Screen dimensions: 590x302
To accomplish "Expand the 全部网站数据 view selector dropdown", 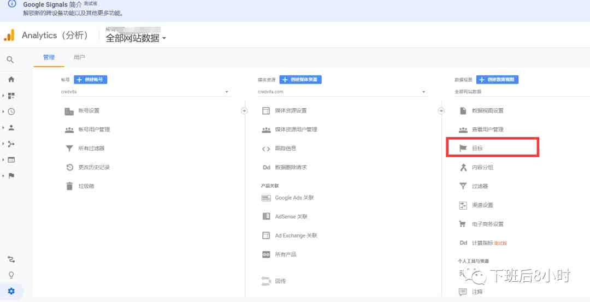I will click(135, 38).
